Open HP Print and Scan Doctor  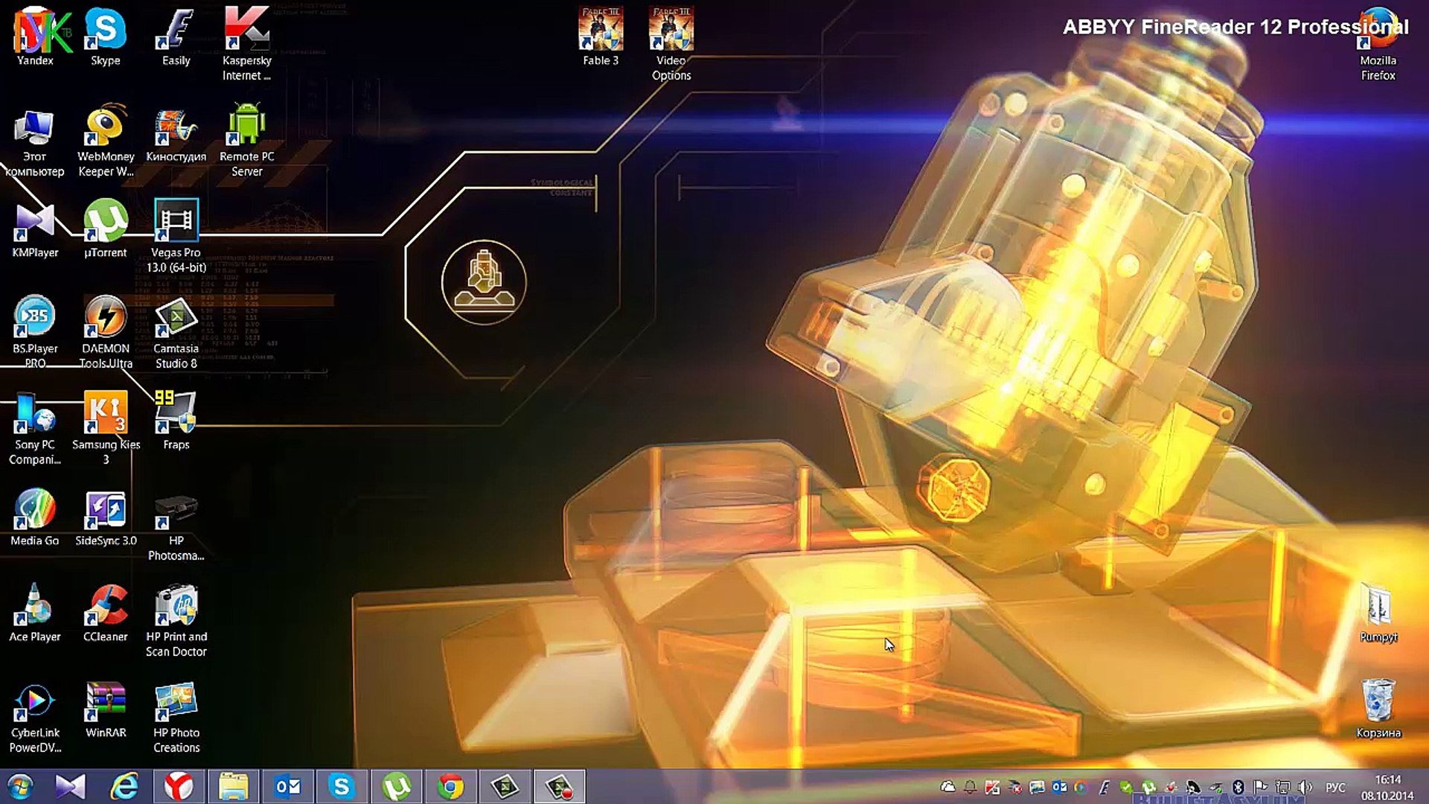click(176, 622)
